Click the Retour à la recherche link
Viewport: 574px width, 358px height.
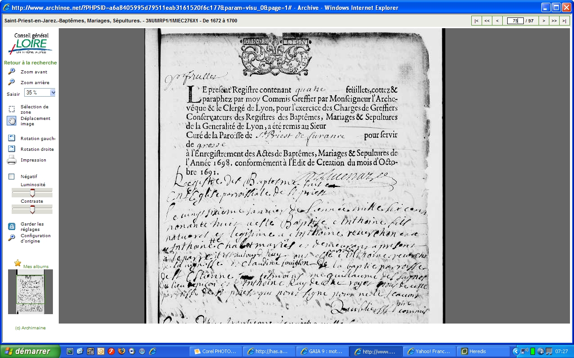[30, 63]
